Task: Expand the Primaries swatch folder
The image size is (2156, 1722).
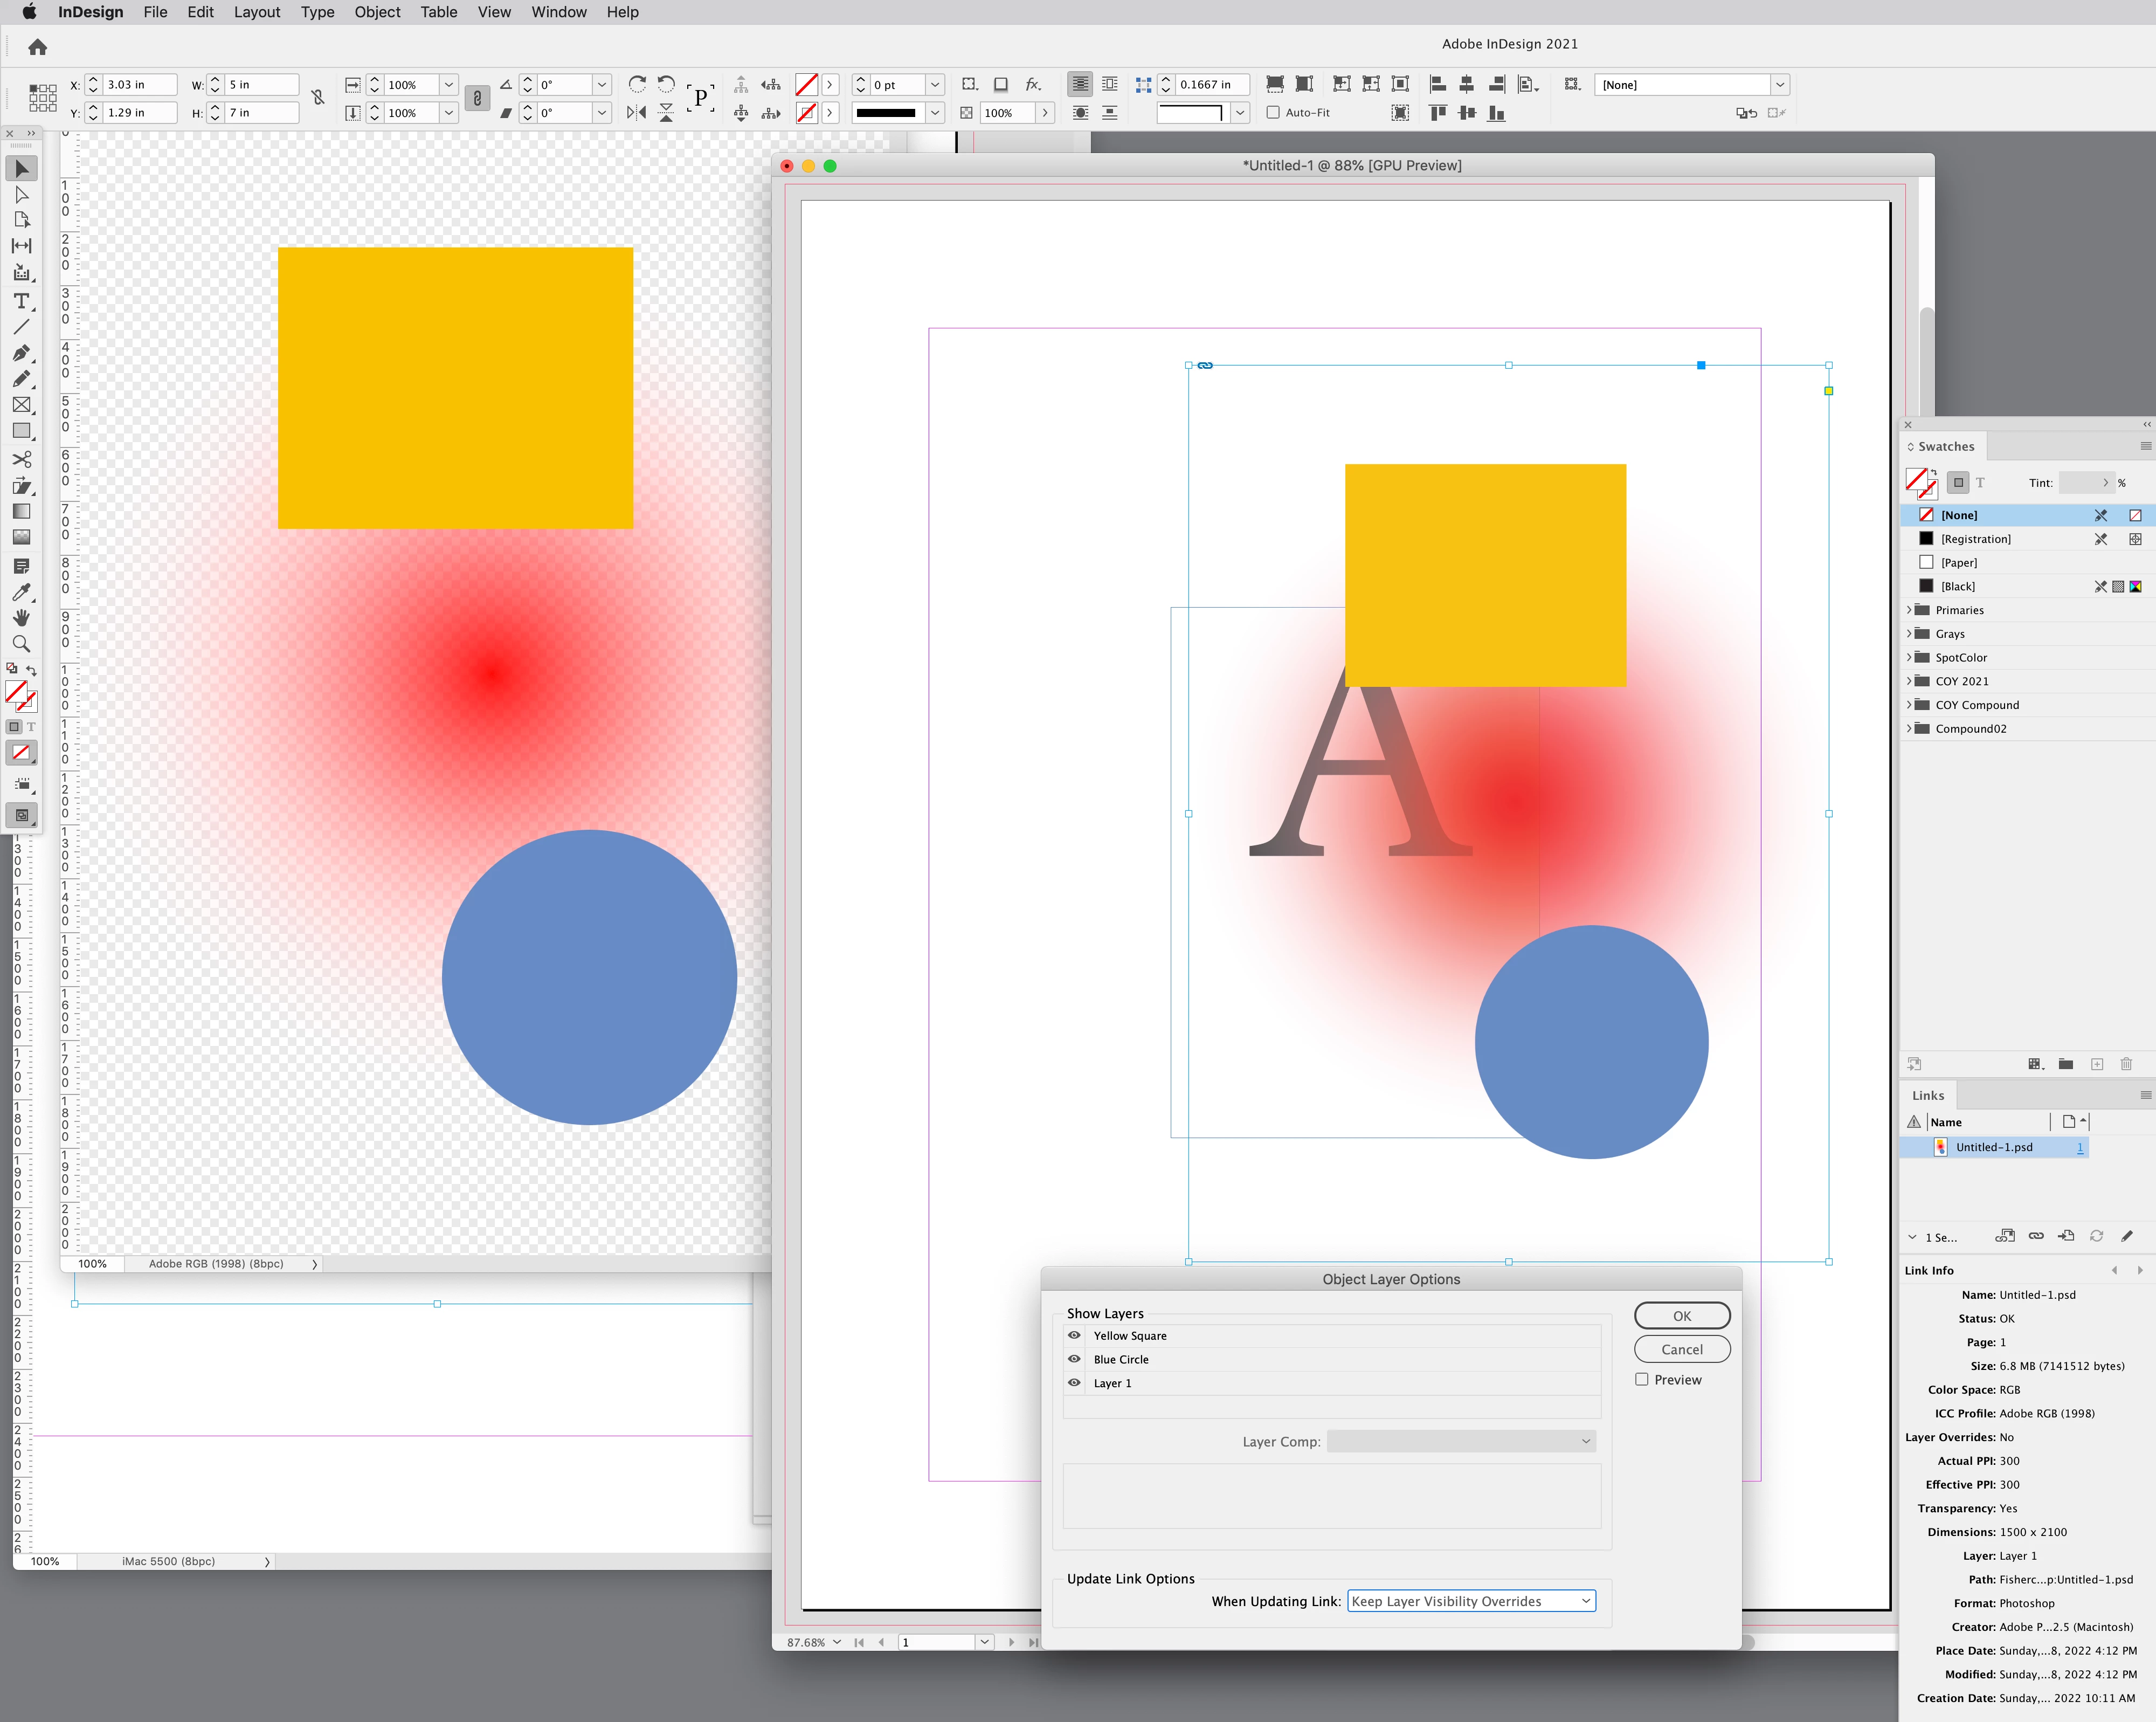Action: (1909, 610)
